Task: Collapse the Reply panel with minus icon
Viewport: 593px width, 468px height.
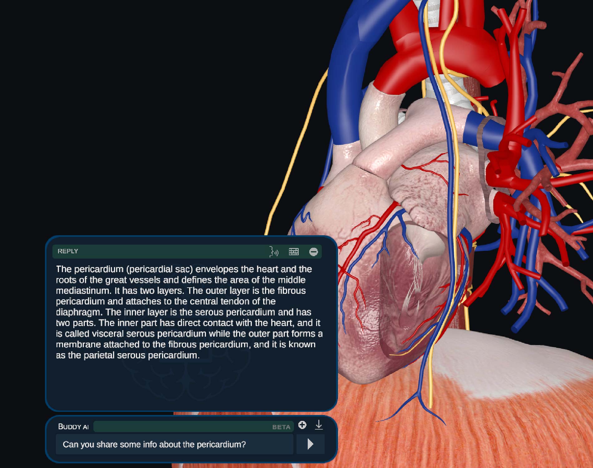Action: point(313,252)
